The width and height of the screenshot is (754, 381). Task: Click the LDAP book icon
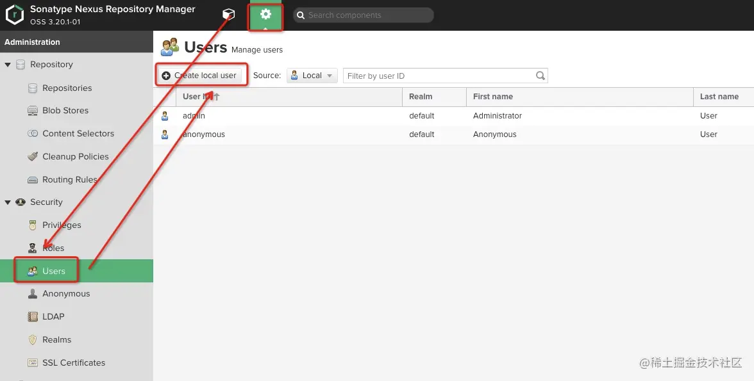pyautogui.click(x=33, y=316)
